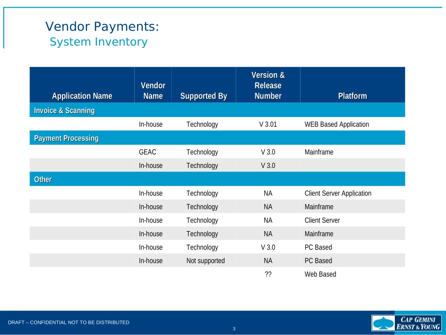Screen dimensions: 446x335
Task: Select the "Vendor Payments:" title
Action: (x=102, y=26)
